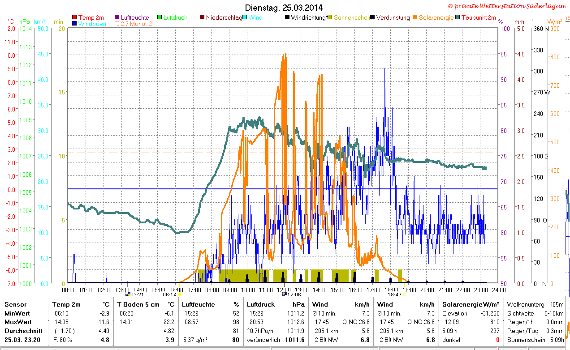Click the cyan Wind legend square
570x350 pixels.
[x=245, y=17]
